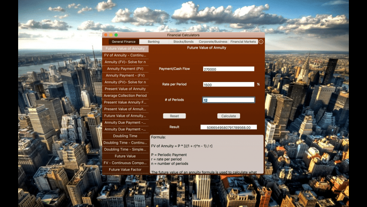Open the Stocks/Bonds tab

(183, 42)
